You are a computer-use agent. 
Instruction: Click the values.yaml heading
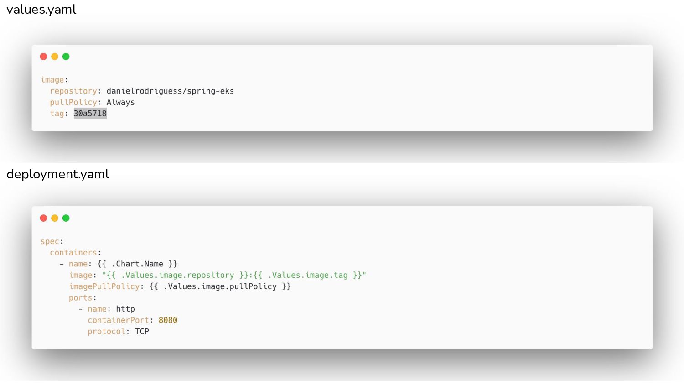pyautogui.click(x=41, y=10)
